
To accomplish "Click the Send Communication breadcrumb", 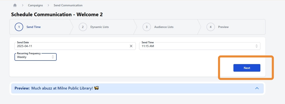I will click(x=68, y=5).
